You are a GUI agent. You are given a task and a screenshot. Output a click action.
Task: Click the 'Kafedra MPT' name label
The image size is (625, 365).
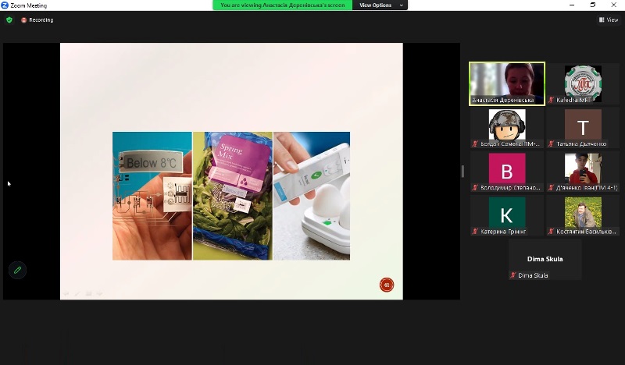(573, 101)
